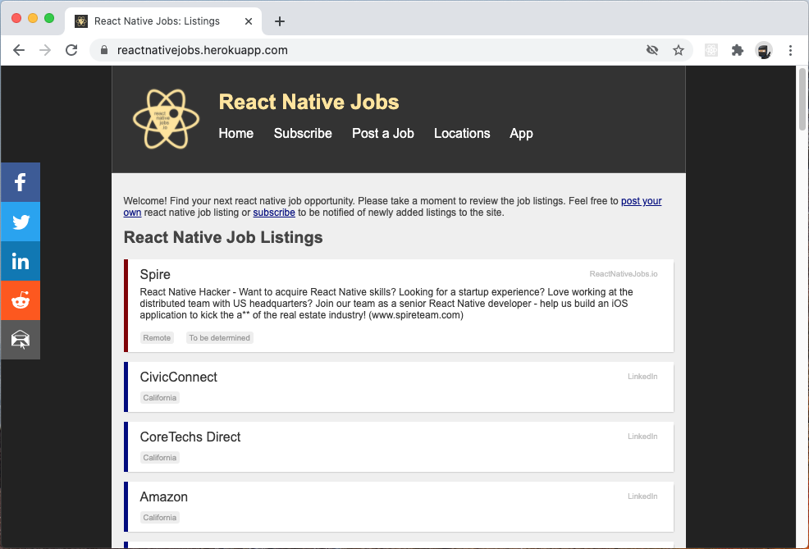Click the React Native Jobs site title

309,102
